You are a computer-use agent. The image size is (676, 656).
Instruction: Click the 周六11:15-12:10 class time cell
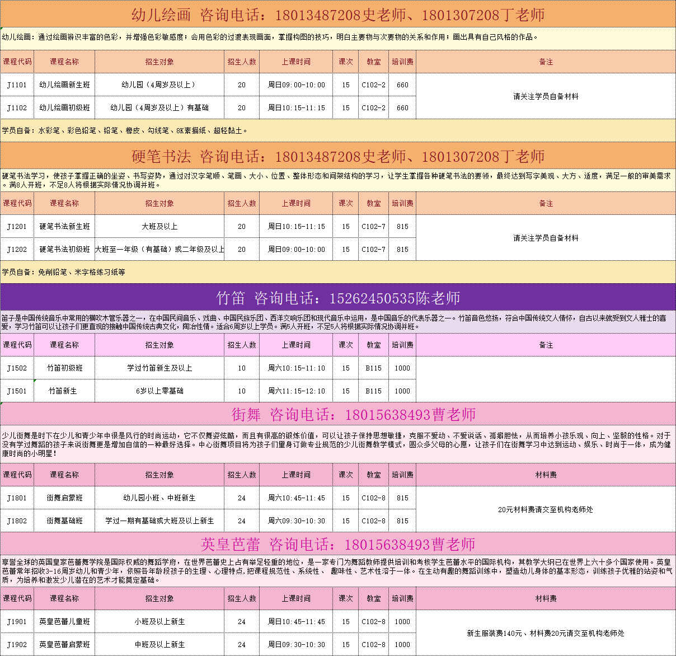296,391
